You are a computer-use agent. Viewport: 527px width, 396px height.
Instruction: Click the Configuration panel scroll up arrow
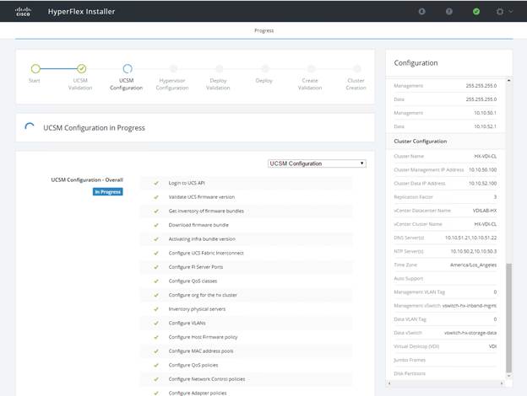[x=509, y=81]
